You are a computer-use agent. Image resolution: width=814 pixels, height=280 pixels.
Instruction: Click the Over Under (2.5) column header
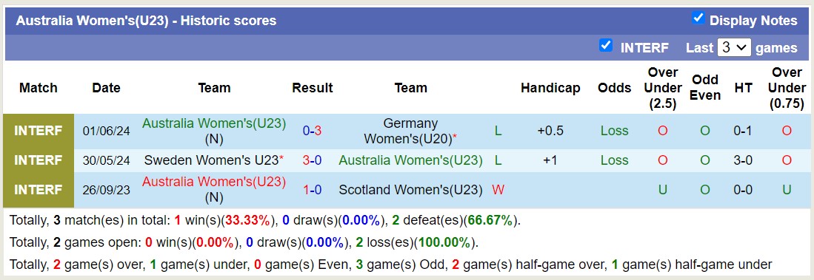[662, 88]
